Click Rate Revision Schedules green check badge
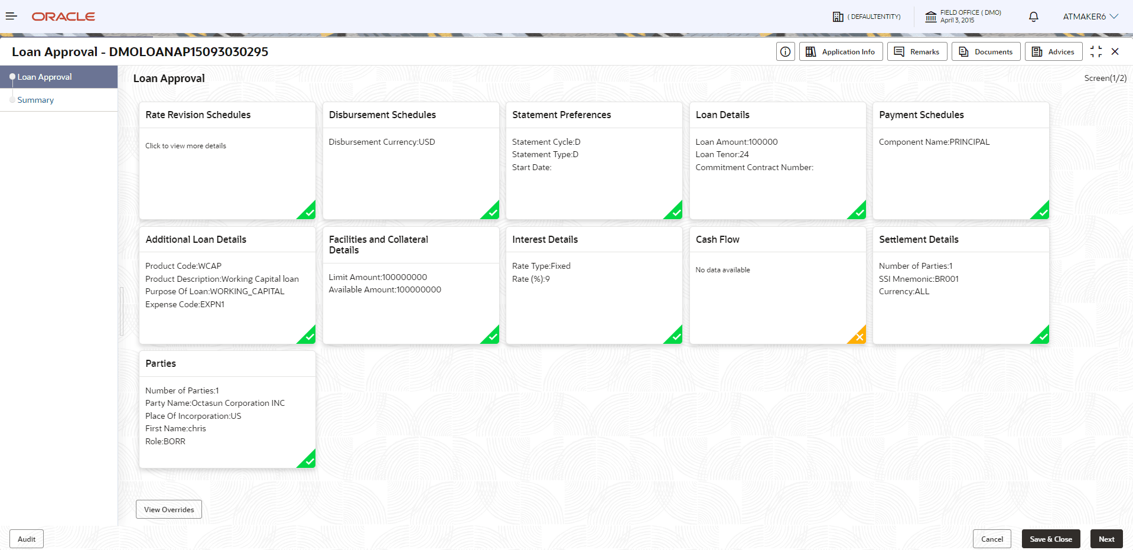The height and width of the screenshot is (550, 1133). click(308, 212)
